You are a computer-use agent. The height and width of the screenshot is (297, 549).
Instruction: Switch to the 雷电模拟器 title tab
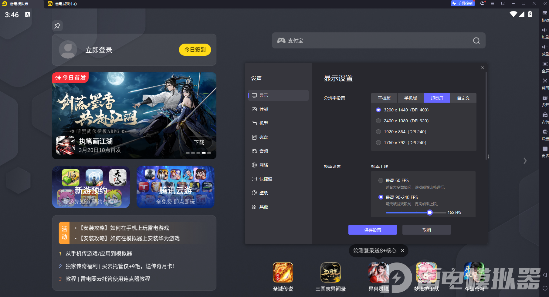22,4
